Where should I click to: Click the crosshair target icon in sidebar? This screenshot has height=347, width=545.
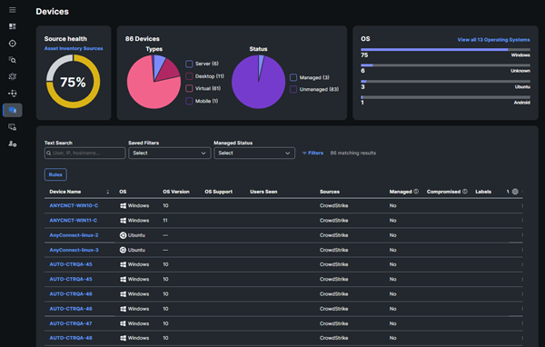[x=13, y=44]
